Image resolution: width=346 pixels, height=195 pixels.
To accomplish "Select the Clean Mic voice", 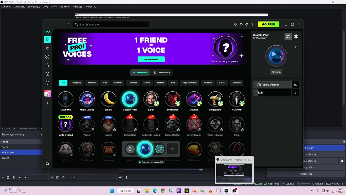I will (x=65, y=99).
